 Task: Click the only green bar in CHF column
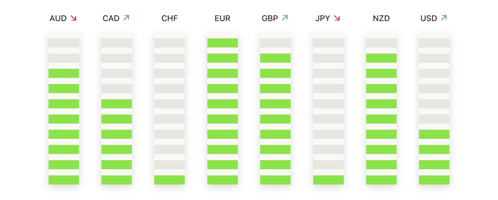click(x=169, y=180)
